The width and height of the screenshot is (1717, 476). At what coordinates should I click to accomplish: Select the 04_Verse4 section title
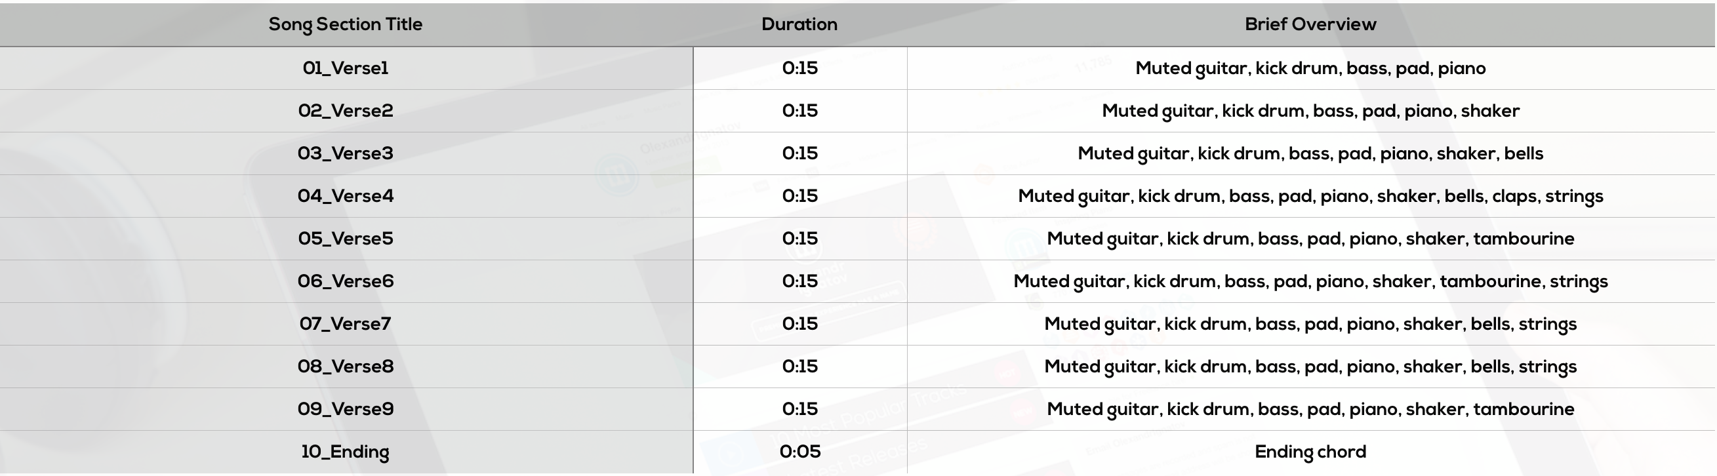(x=345, y=196)
